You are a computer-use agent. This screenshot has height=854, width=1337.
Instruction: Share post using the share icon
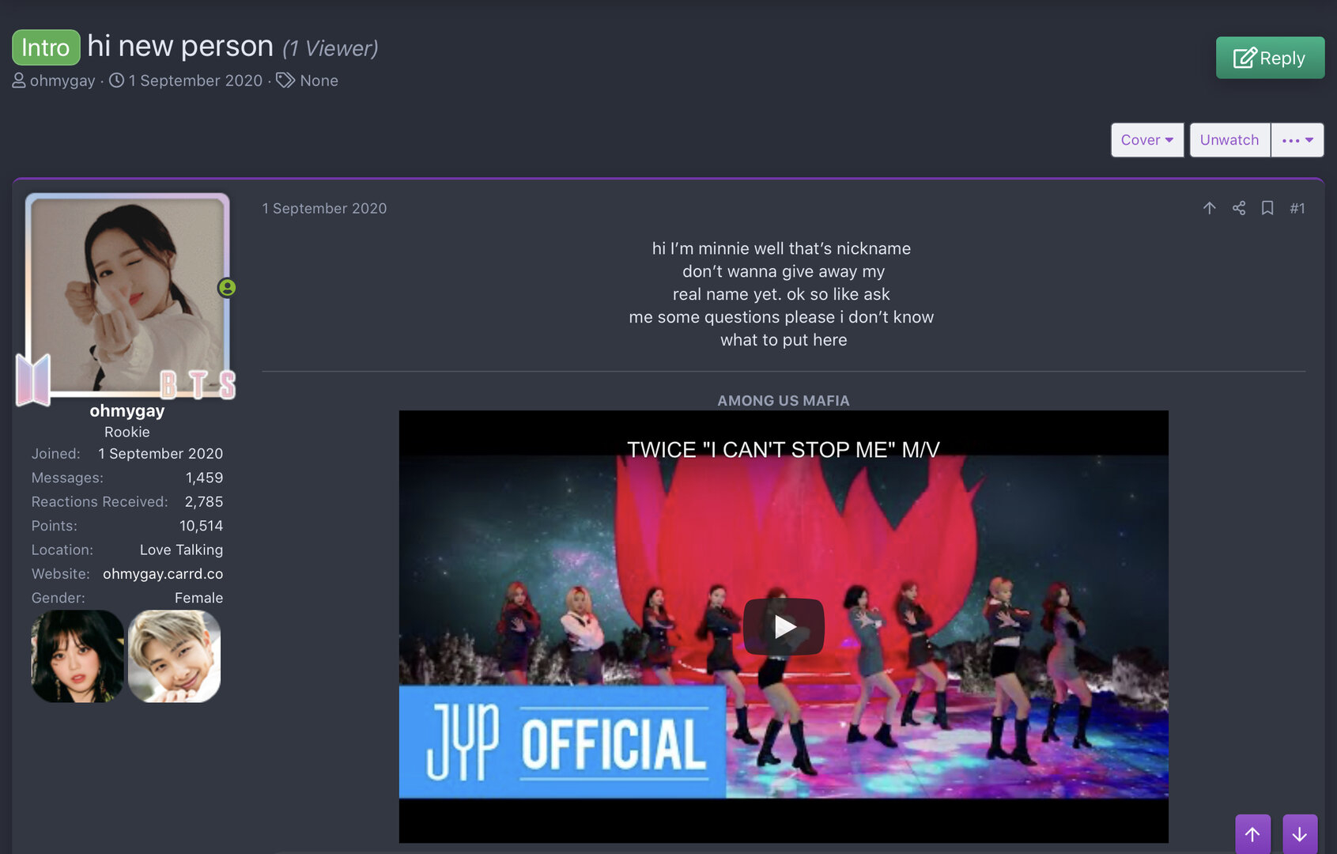(1239, 208)
